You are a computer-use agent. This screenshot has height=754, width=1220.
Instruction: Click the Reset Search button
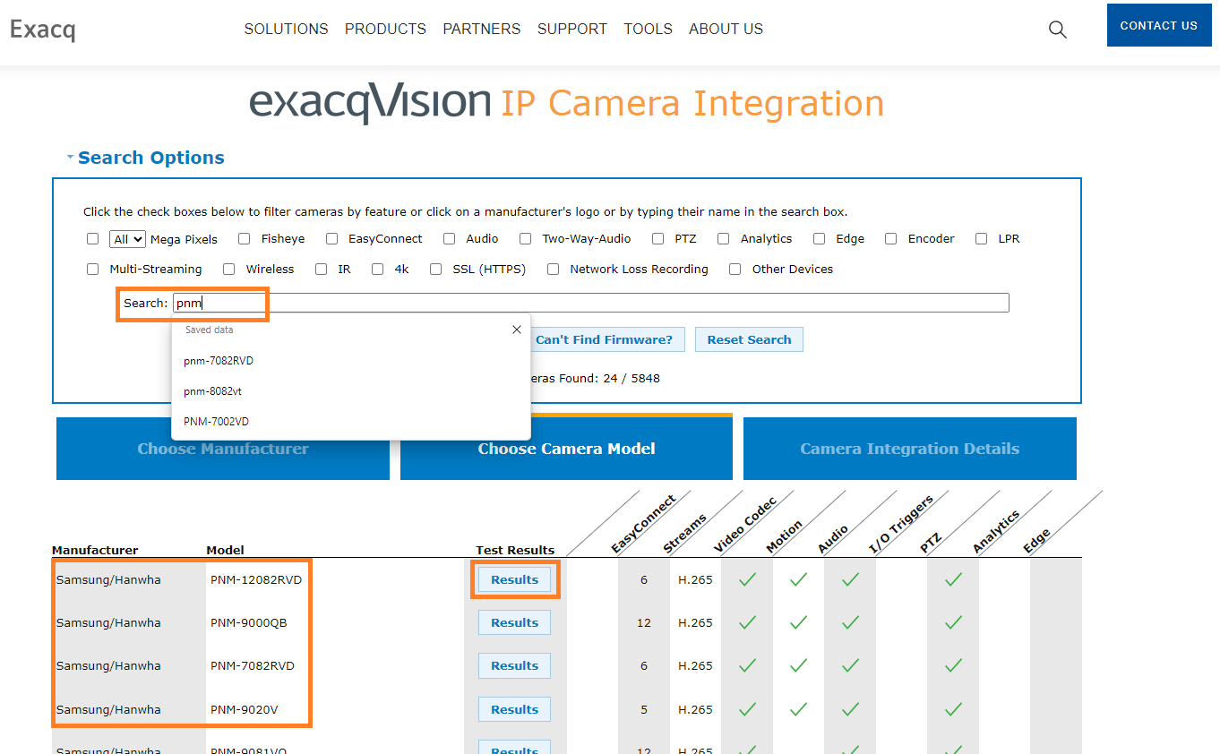click(749, 339)
